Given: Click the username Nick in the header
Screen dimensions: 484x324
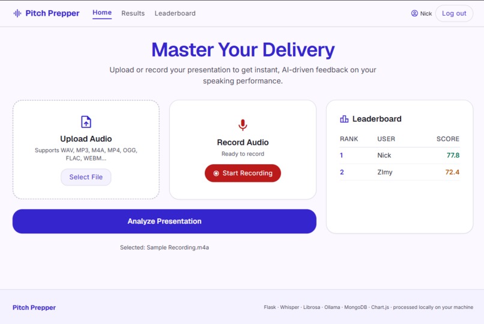Looking at the screenshot, I should tap(426, 14).
